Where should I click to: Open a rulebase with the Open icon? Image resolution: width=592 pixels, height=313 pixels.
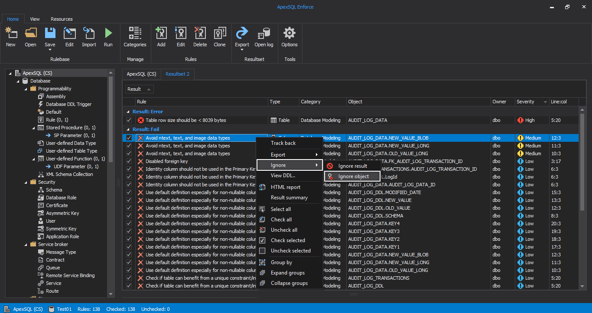tap(30, 34)
